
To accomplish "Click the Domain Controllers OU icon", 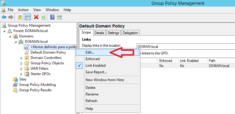I will tap(26, 58).
